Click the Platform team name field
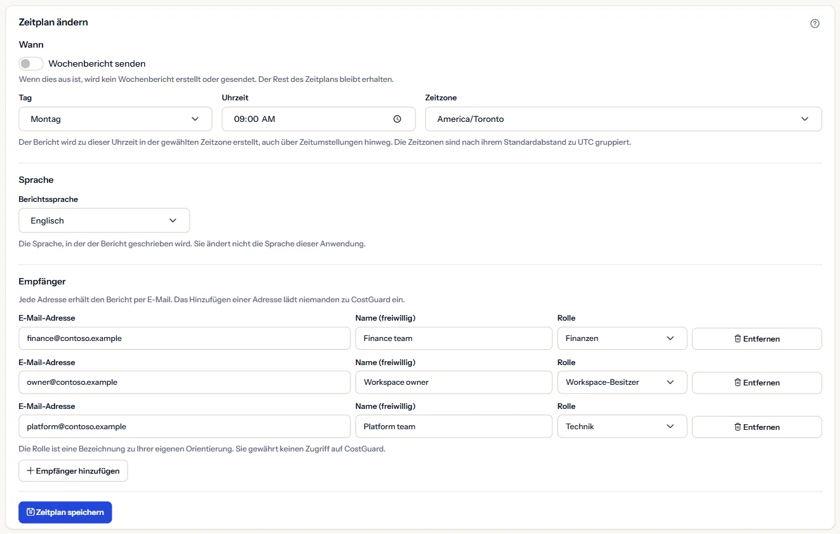840x534 pixels. coord(454,427)
